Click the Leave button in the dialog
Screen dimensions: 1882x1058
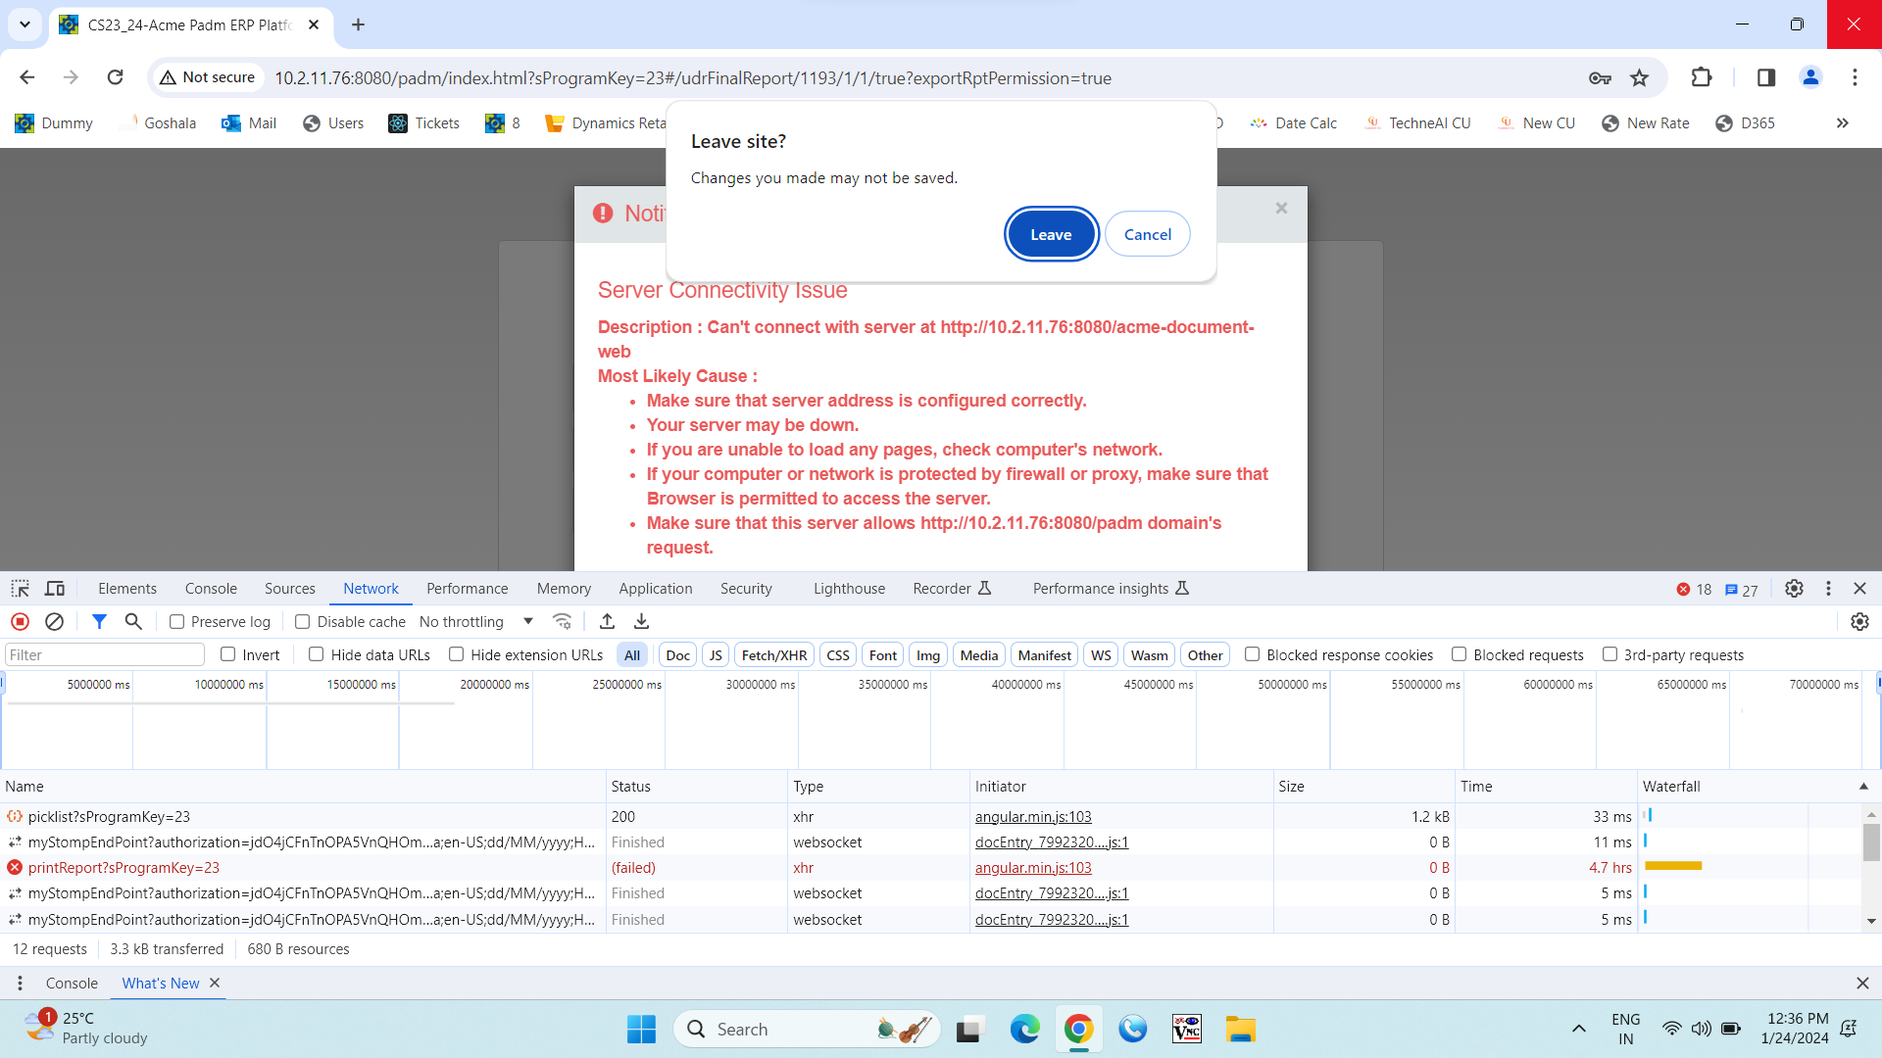1051,234
